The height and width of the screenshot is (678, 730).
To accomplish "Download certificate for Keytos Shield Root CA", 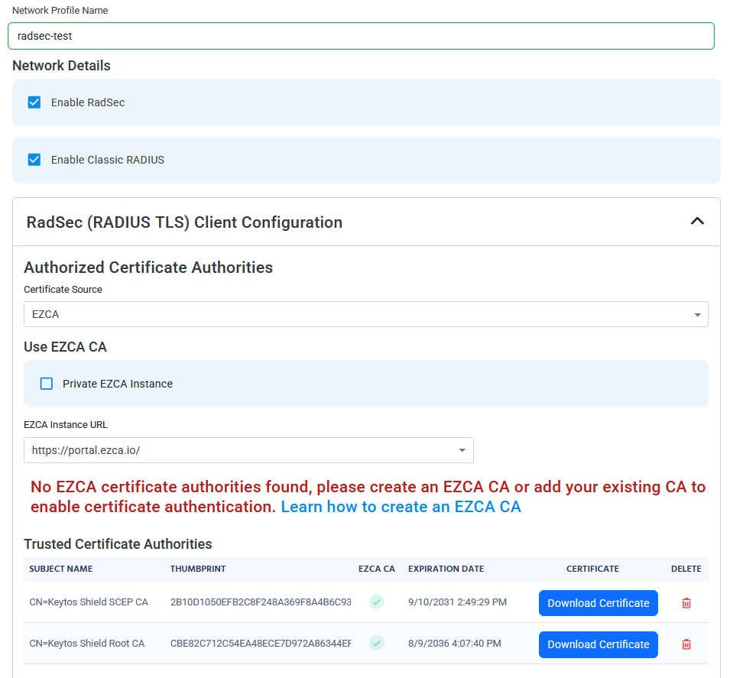I will click(x=599, y=644).
